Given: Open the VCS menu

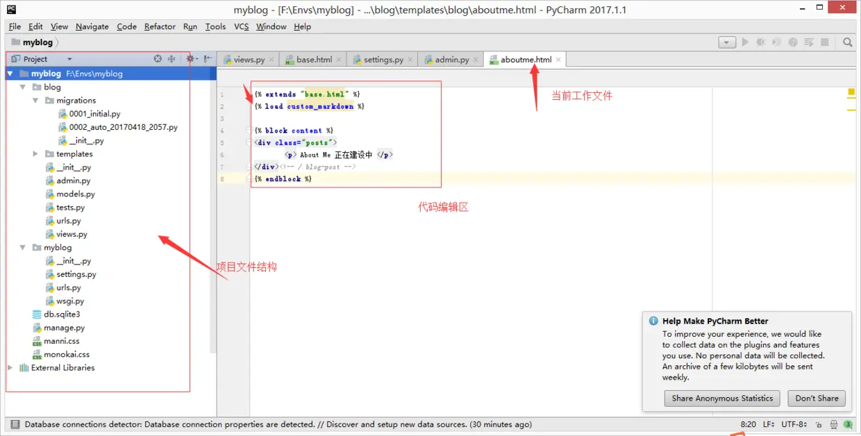Looking at the screenshot, I should coord(241,26).
